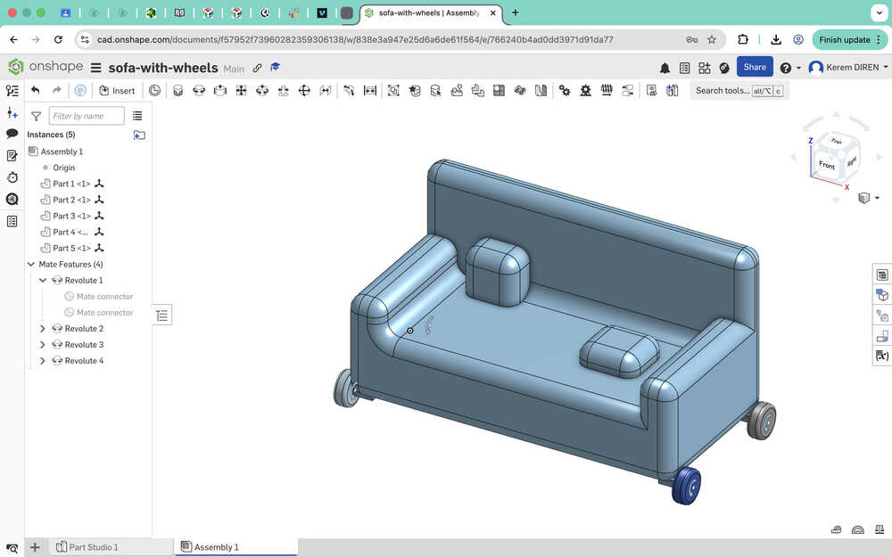The width and height of the screenshot is (892, 557).
Task: Click the document hamburger menu icon
Action: click(x=95, y=68)
